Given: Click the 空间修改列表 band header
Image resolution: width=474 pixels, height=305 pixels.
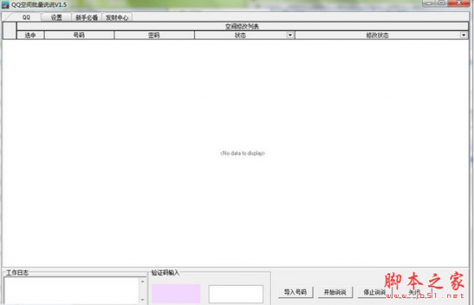Looking at the screenshot, I should [x=243, y=26].
